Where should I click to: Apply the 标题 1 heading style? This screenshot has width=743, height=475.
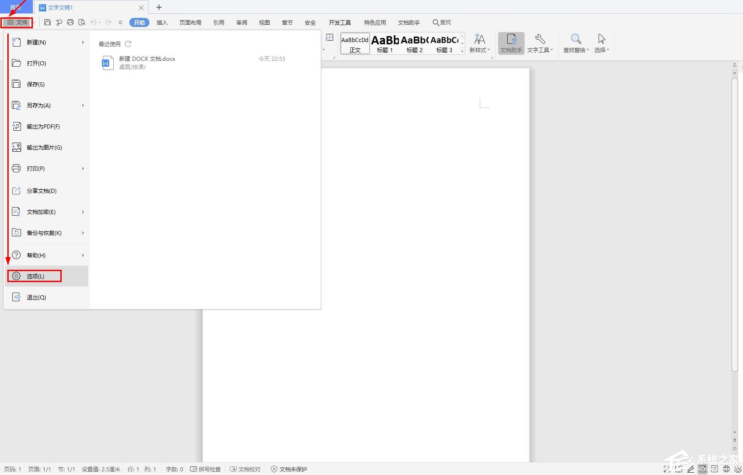(385, 43)
